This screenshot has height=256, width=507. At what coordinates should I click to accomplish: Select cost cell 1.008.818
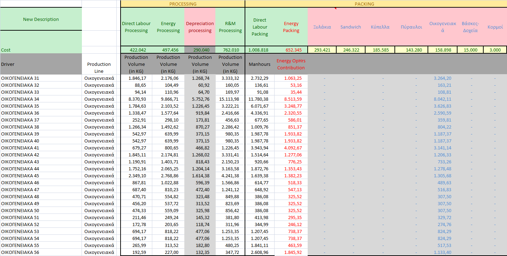(x=260, y=50)
